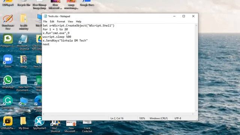The height and width of the screenshot is (135, 240).
Task: Open the Help menu in Notepad
Action: (78, 21)
